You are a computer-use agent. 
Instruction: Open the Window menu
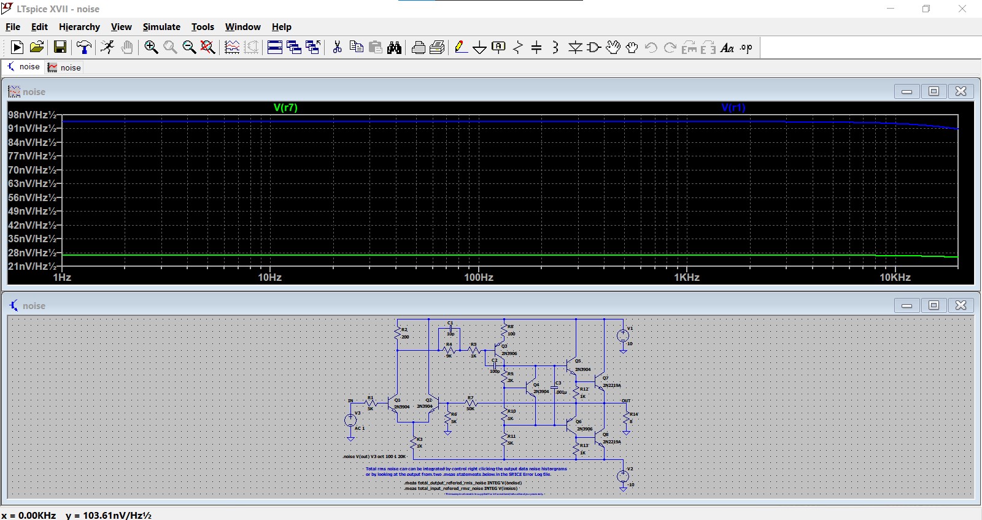pos(242,27)
